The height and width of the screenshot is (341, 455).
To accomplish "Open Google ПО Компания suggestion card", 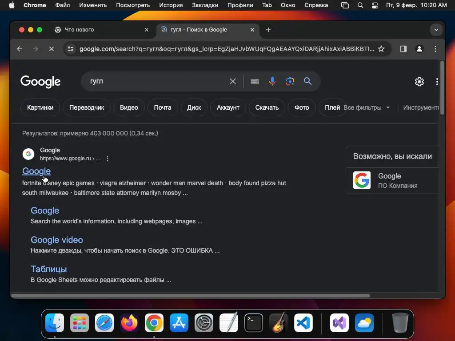I will click(x=392, y=180).
